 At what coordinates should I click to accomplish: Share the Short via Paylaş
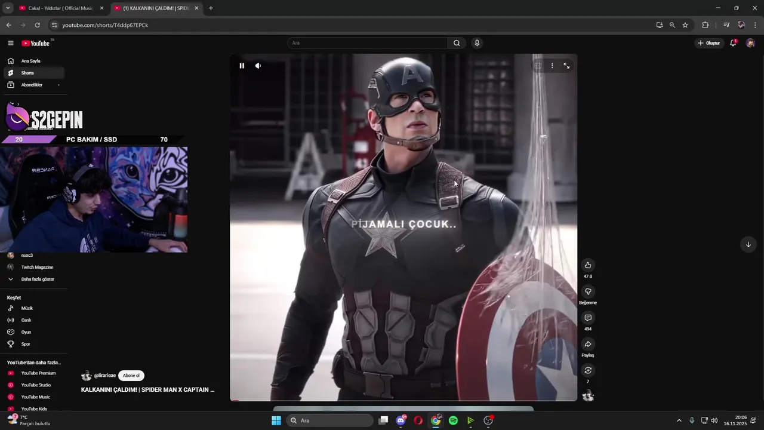coord(588,344)
